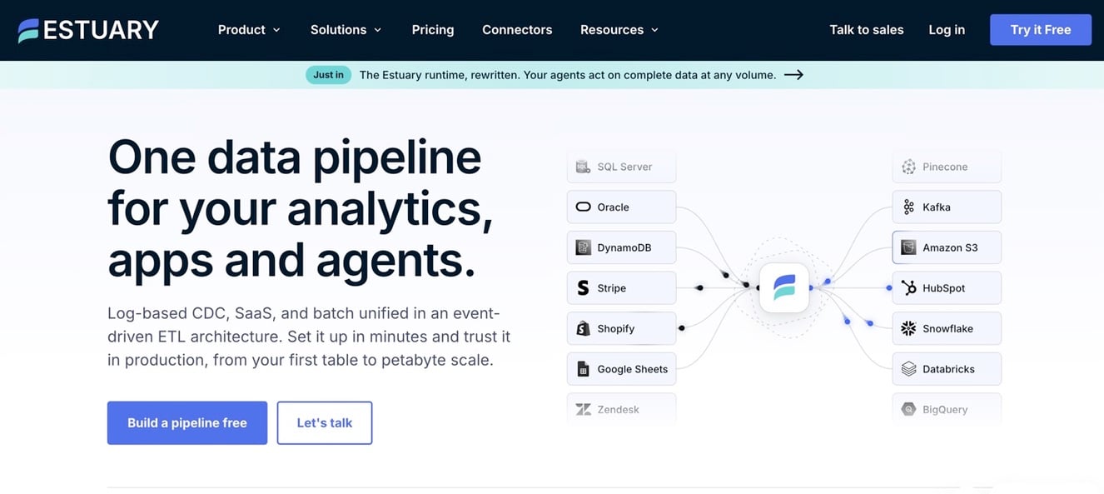Click the Amazon S3 destination icon
The height and width of the screenshot is (494, 1104).
coord(908,247)
